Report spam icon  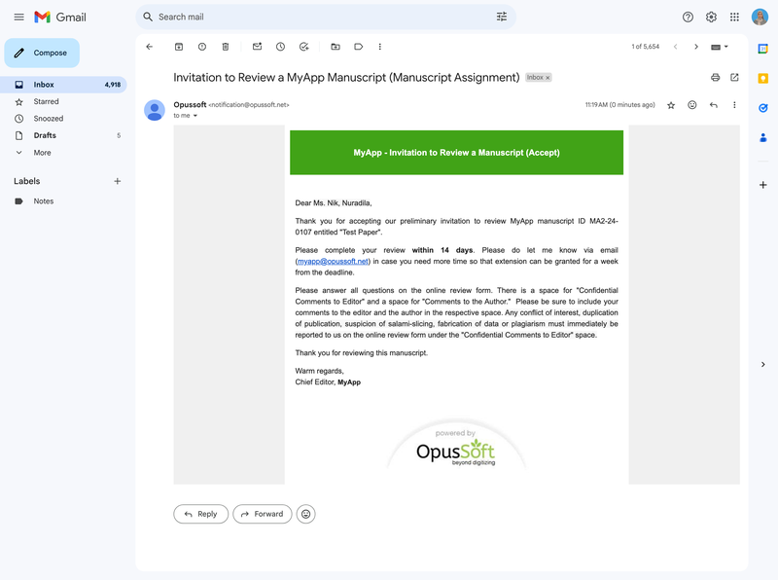click(x=202, y=47)
